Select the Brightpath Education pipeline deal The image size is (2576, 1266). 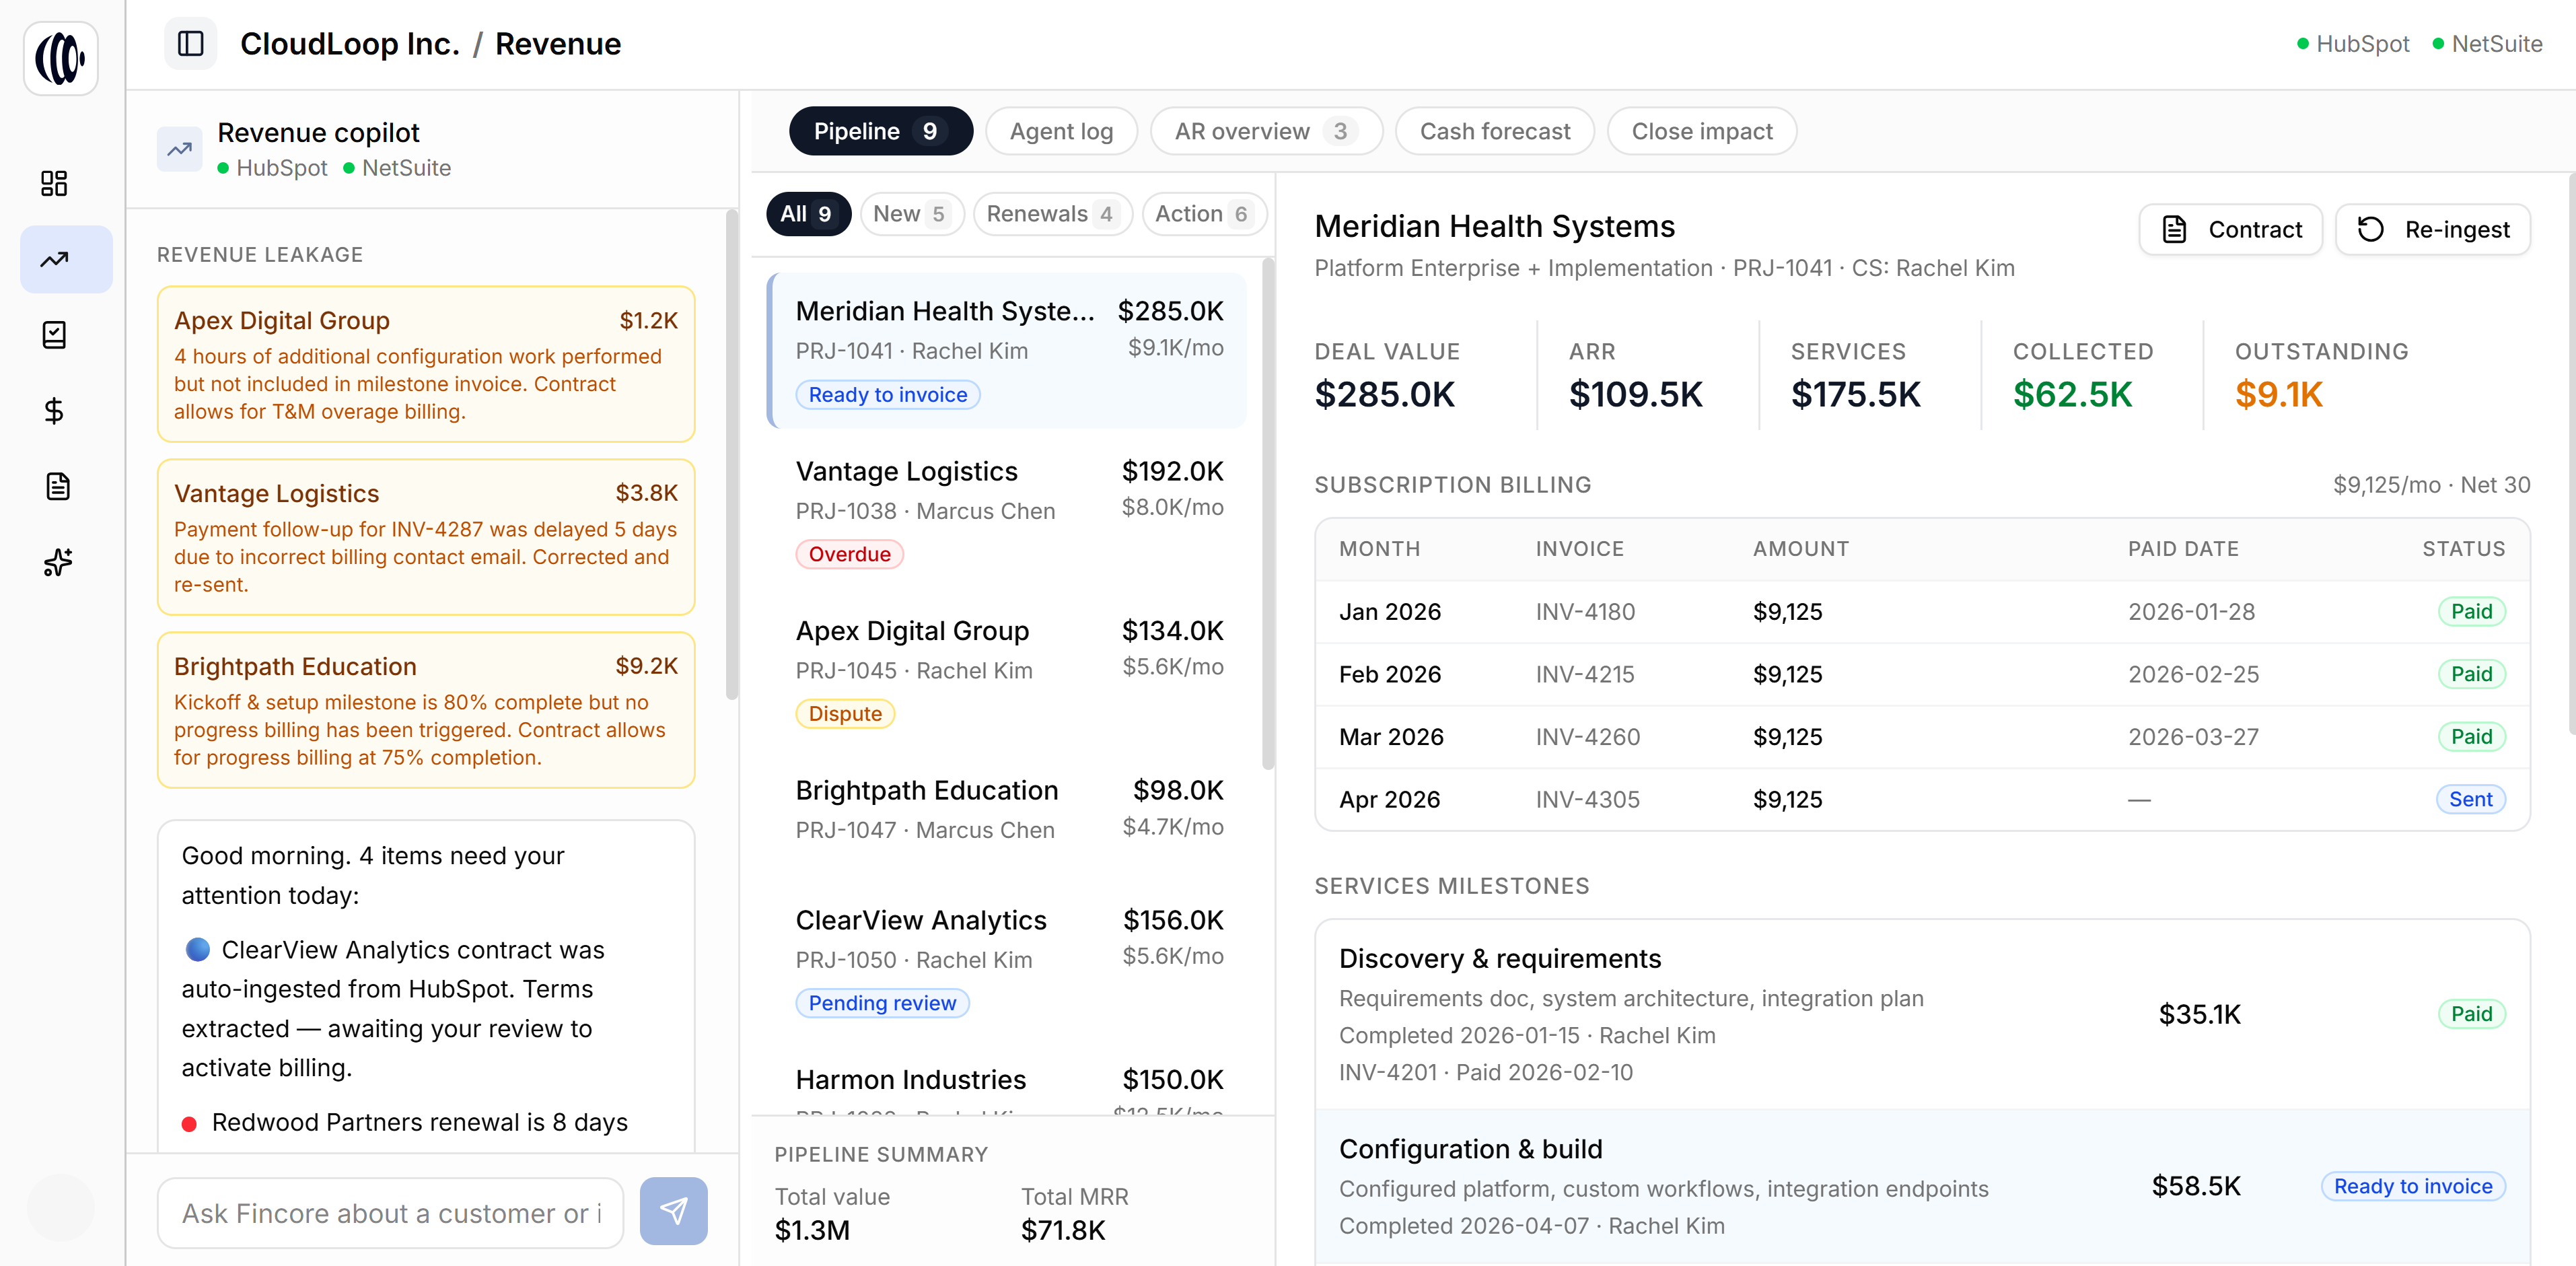pos(1008,810)
